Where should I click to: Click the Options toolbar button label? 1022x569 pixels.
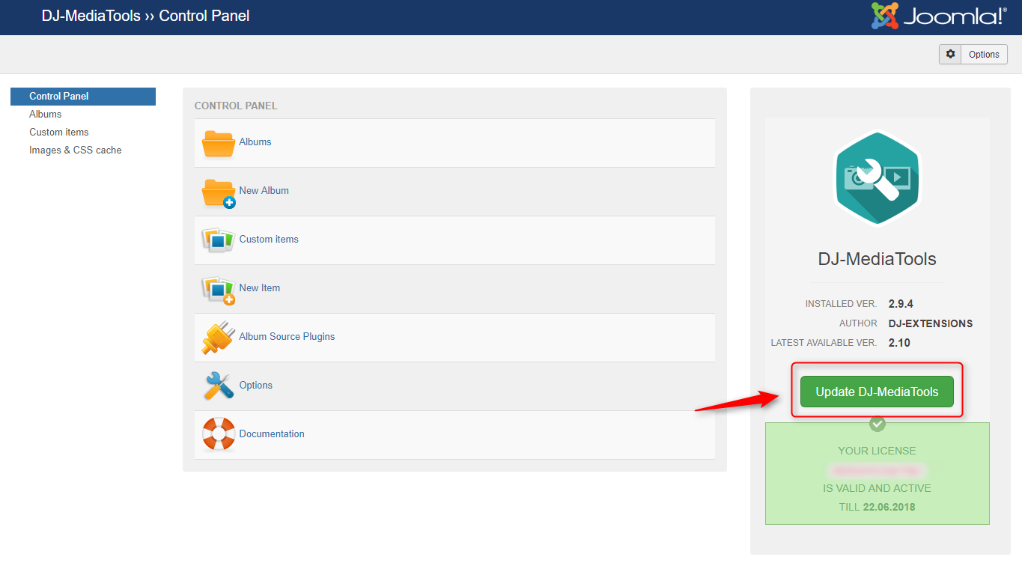tap(984, 54)
